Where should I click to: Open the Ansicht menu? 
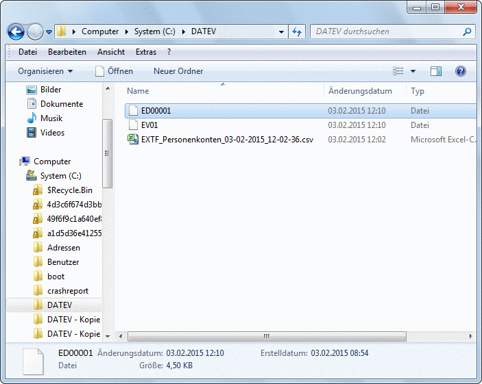pyautogui.click(x=111, y=52)
